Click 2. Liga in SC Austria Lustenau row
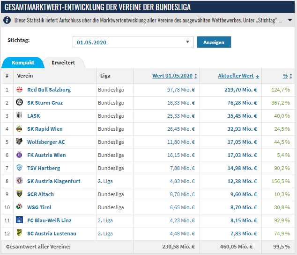Image resolution: width=297 pixels, height=255 pixels. [x=105, y=234]
